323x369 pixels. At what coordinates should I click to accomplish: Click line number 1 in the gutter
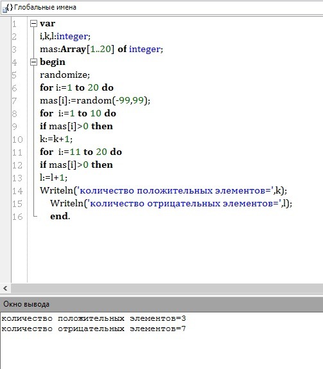pyautogui.click(x=14, y=24)
